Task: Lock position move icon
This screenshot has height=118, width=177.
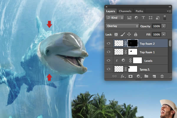Action: click(x=129, y=34)
